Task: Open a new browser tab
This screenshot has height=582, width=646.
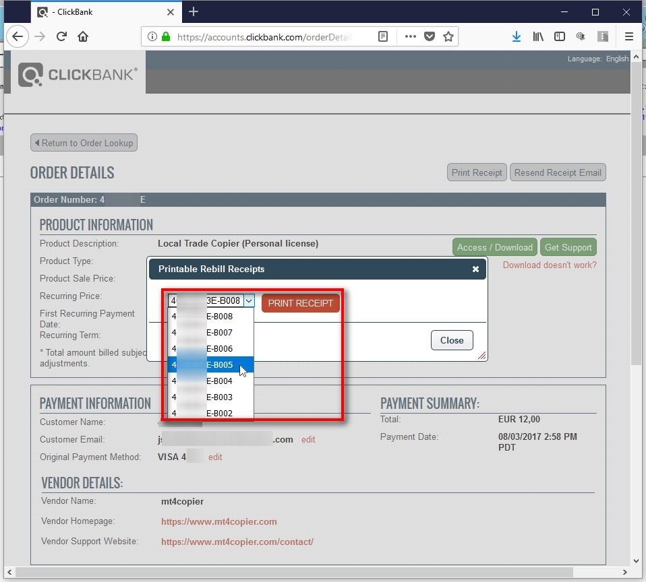Action: click(194, 11)
